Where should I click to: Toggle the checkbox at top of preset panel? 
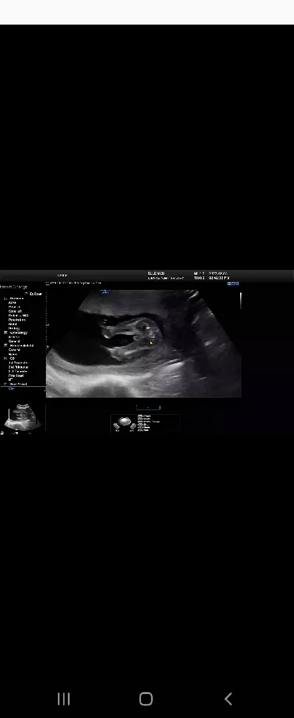pyautogui.click(x=26, y=294)
